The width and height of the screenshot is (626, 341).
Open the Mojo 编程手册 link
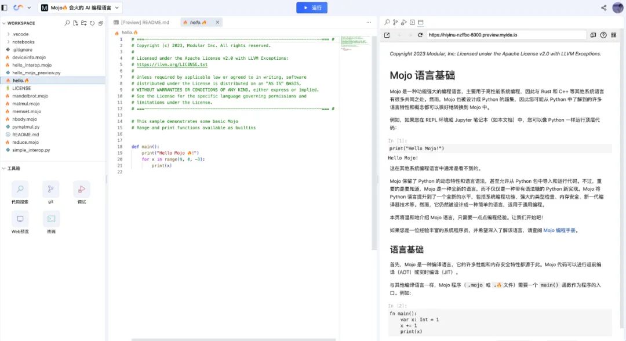[559, 230]
